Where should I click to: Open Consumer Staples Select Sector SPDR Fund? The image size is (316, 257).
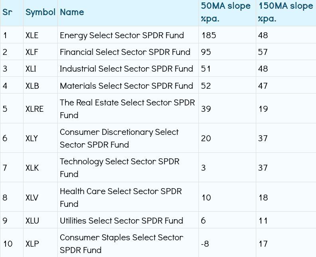click(x=121, y=243)
